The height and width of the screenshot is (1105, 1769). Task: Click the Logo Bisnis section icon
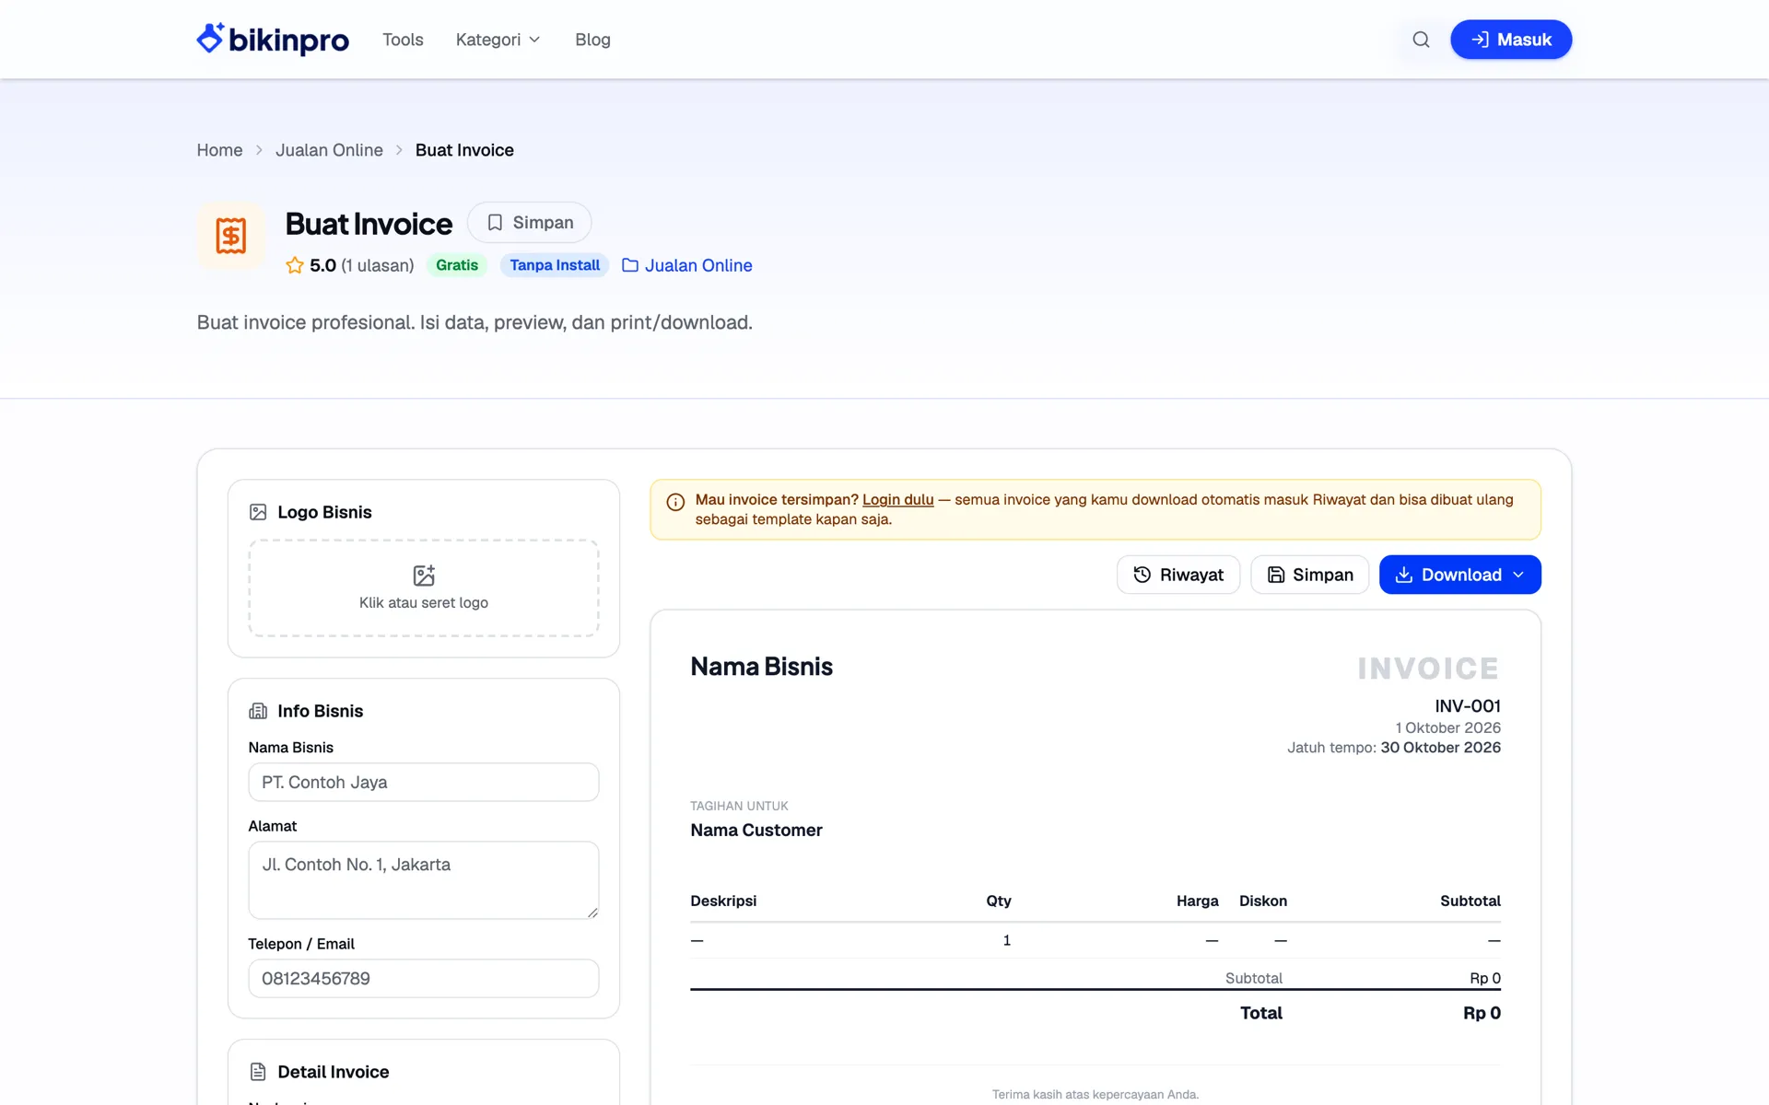pyautogui.click(x=258, y=512)
